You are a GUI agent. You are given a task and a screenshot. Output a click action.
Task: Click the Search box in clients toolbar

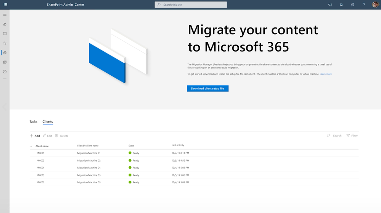coord(334,136)
